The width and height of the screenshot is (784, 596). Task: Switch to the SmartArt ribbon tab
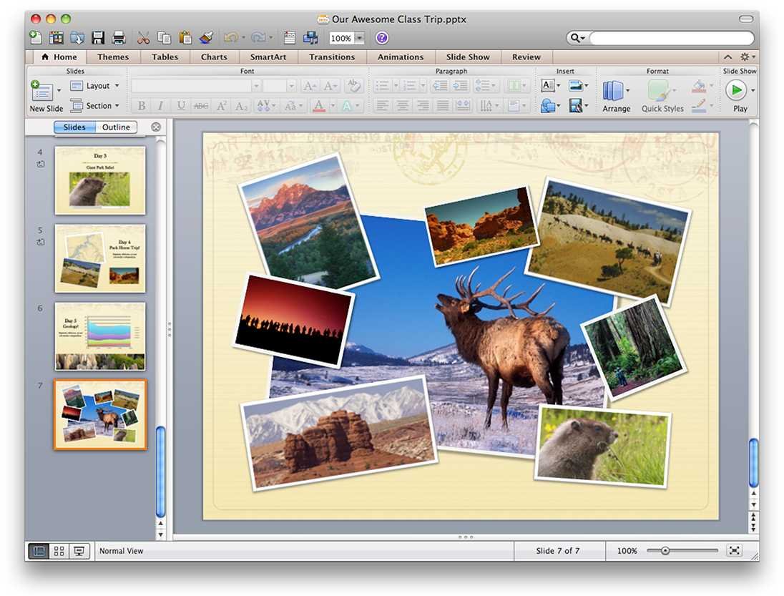(x=268, y=57)
